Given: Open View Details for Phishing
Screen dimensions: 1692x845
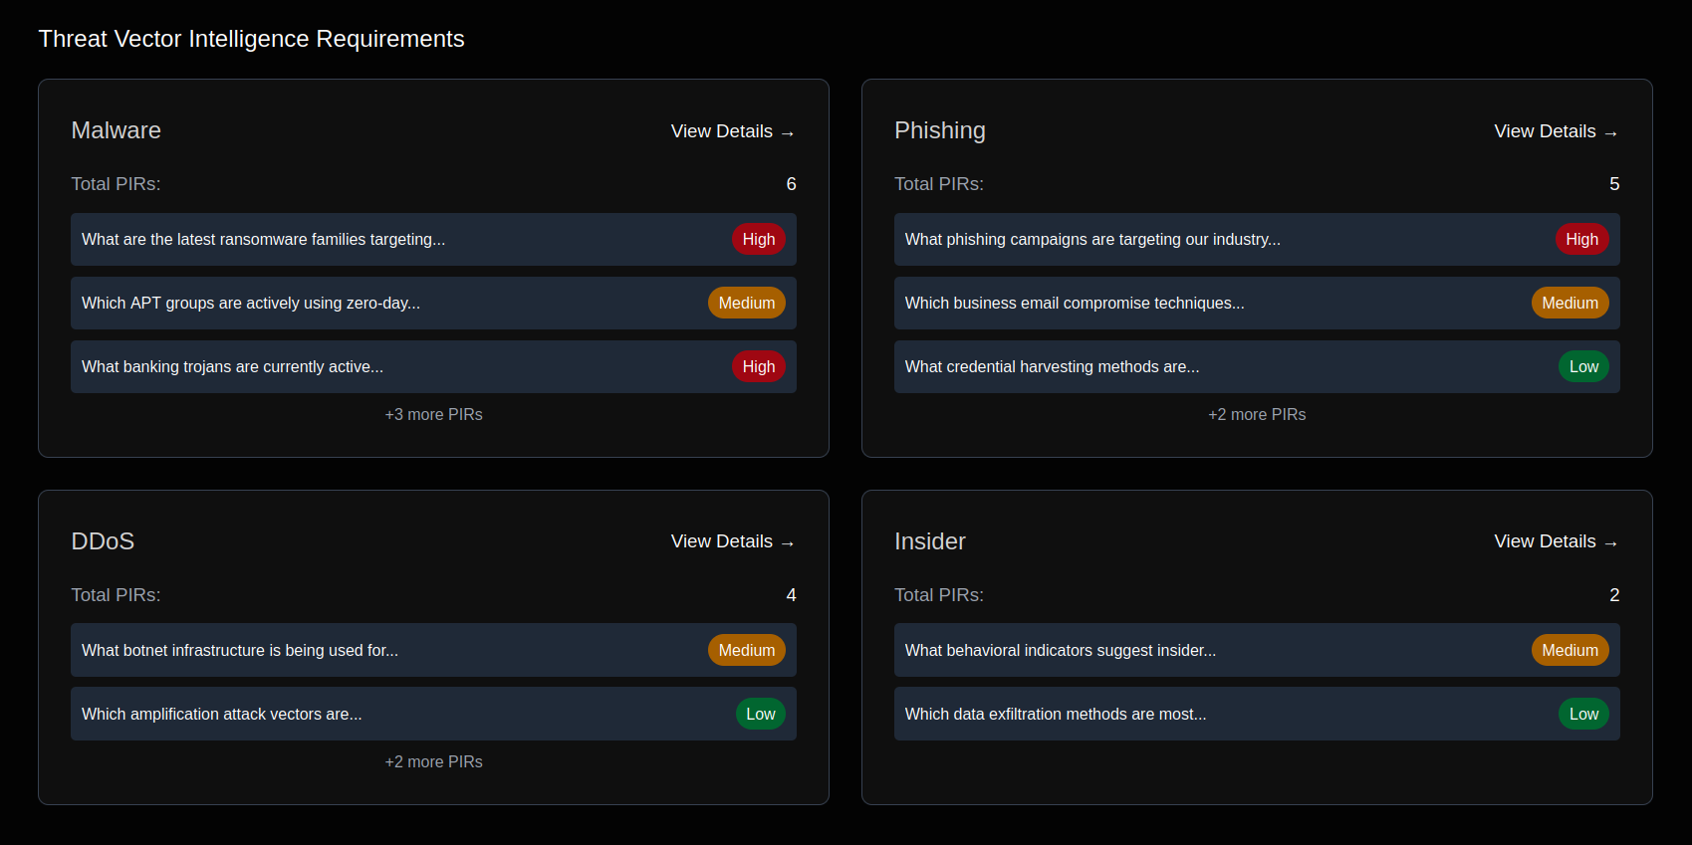Looking at the screenshot, I should point(1555,131).
